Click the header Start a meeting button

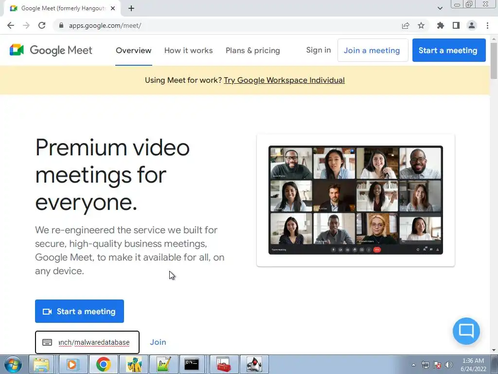(449, 50)
